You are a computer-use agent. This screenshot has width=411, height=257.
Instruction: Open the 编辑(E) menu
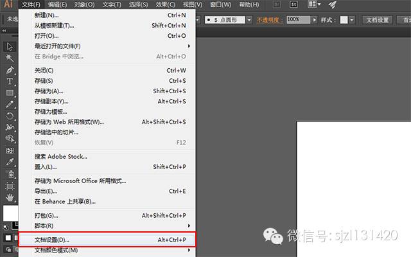pyautogui.click(x=57, y=4)
